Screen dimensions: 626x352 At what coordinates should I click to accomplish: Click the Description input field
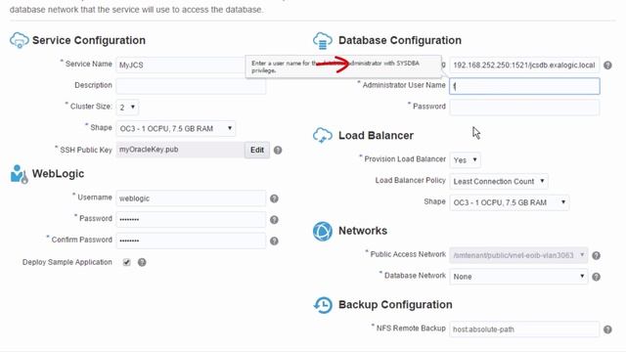click(191, 86)
